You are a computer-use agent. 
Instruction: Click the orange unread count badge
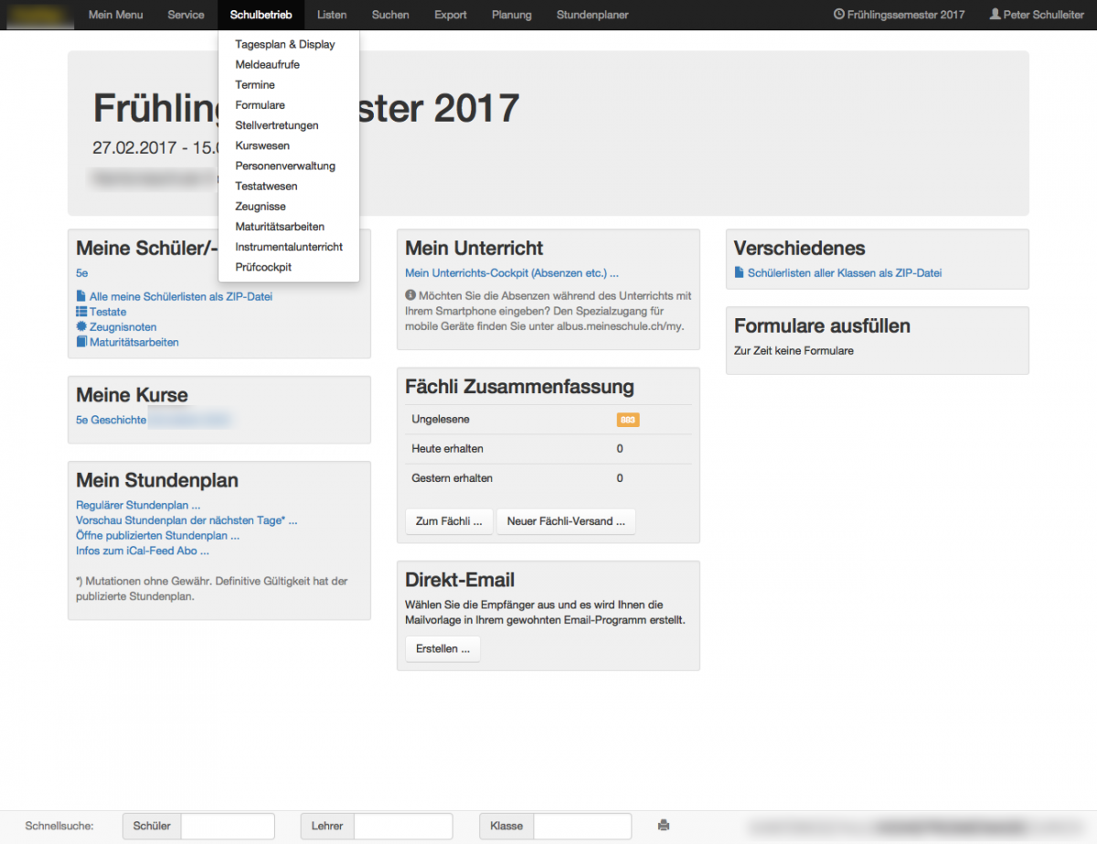[x=628, y=420]
